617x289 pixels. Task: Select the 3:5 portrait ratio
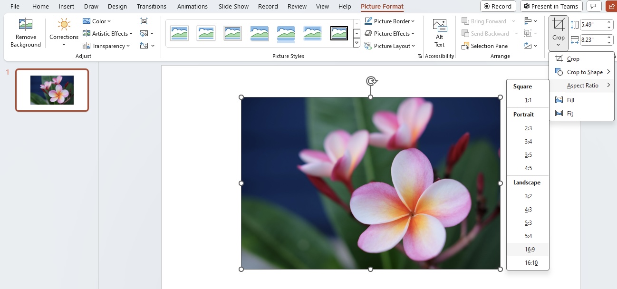[528, 155]
